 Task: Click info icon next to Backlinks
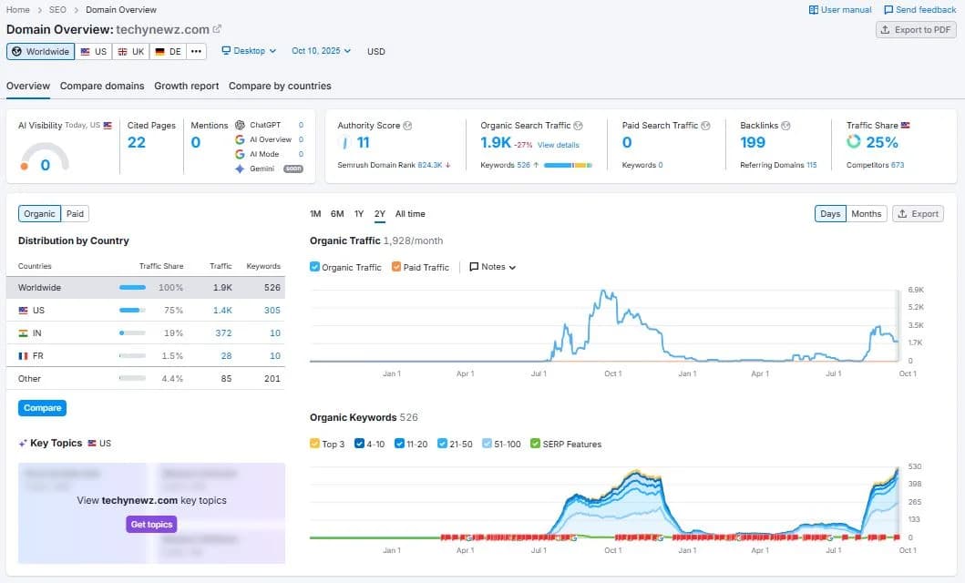click(785, 126)
